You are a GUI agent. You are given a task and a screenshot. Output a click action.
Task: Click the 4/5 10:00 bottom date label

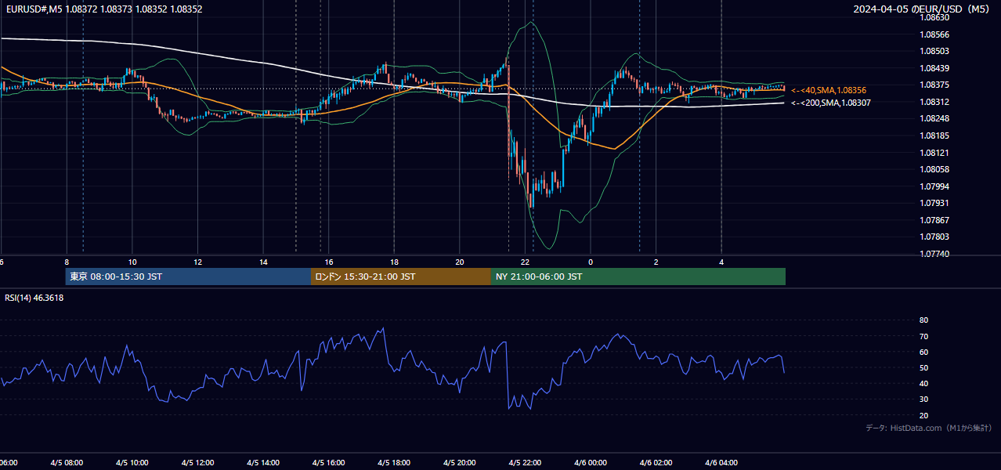[132, 463]
